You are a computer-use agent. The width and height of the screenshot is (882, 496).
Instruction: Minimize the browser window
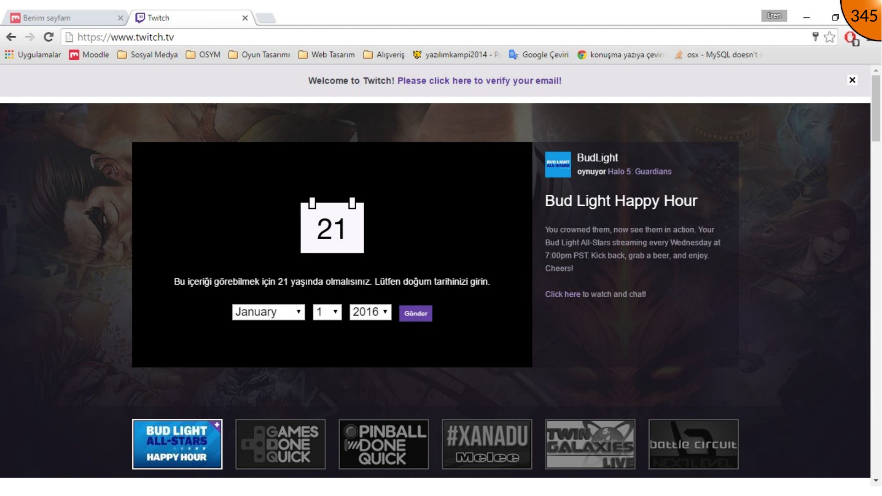coord(806,17)
